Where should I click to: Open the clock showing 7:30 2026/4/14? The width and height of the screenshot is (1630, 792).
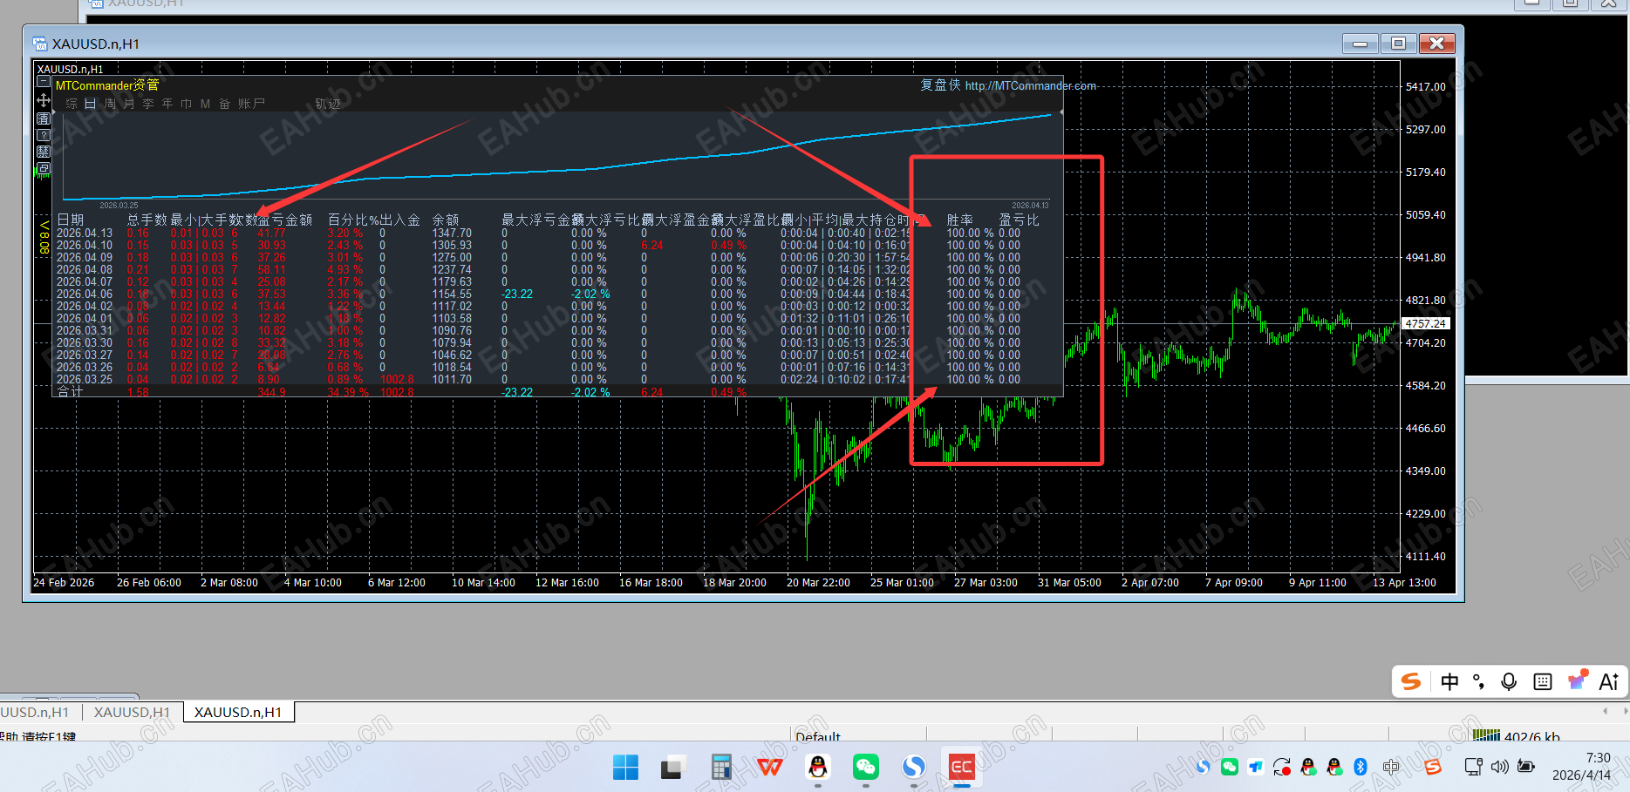click(x=1581, y=767)
